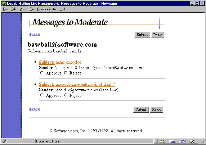Click the bottom Submit button

tap(141, 110)
